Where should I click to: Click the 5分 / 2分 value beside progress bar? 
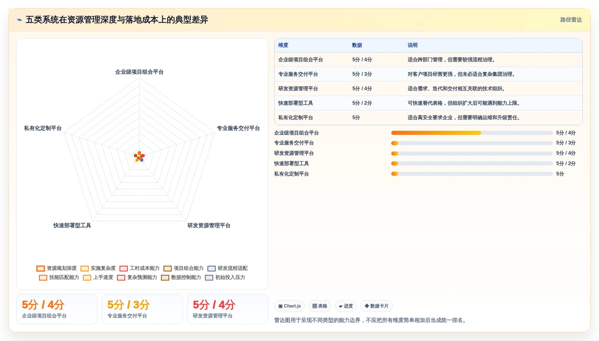point(566,163)
